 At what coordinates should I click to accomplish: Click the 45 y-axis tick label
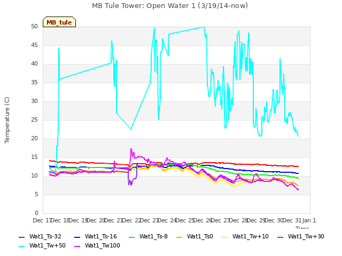(x=34, y=45)
